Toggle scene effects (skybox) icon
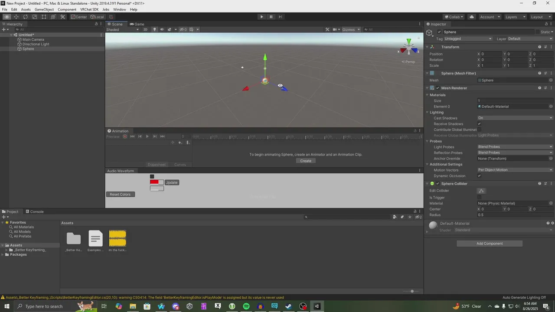The image size is (555, 312). tap(169, 29)
